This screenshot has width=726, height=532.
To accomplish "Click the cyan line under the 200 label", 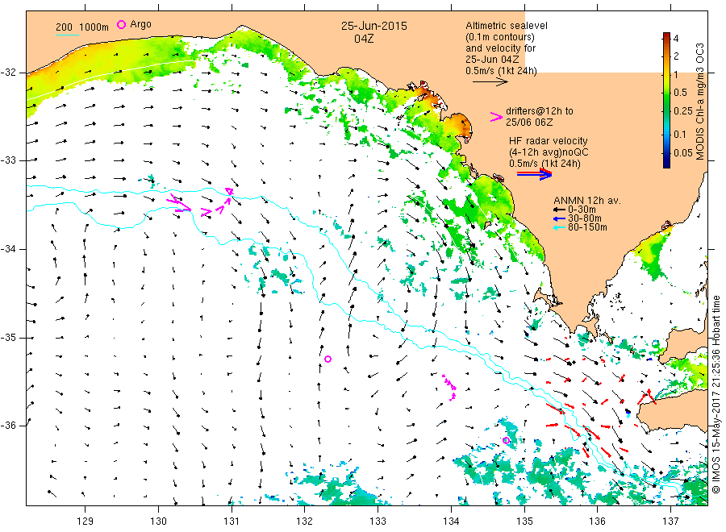I will [67, 35].
